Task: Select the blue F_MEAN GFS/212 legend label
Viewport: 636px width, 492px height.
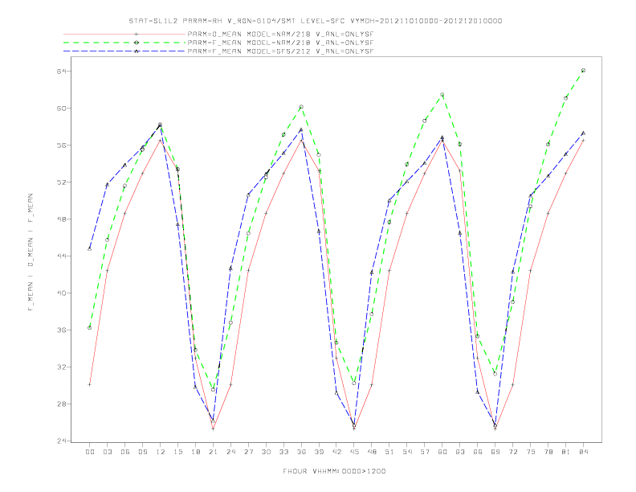Action: 281,51
